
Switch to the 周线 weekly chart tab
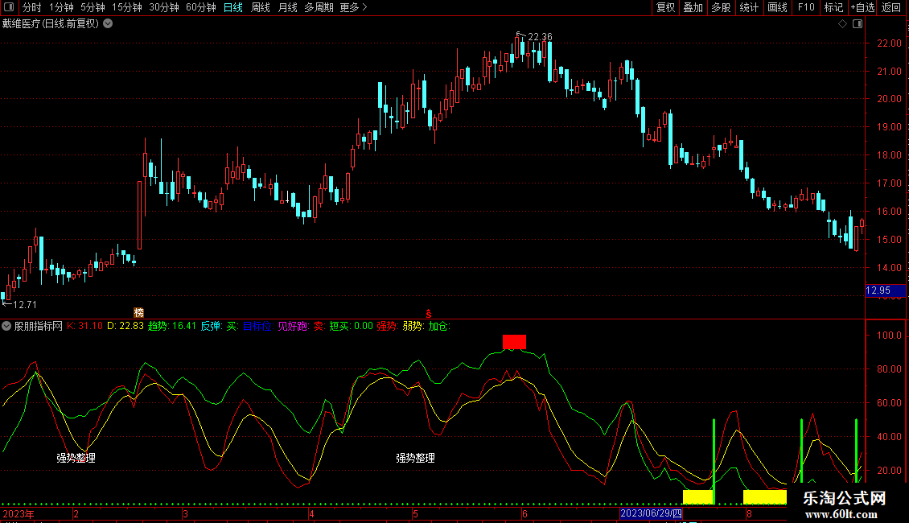point(261,7)
